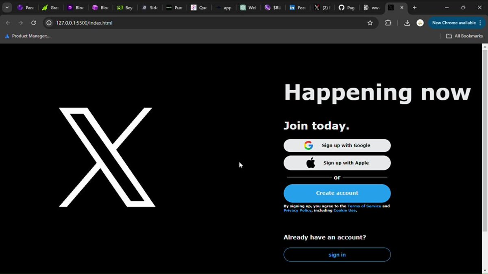The image size is (488, 274).
Task: Go back using the browser back arrow
Action: [8, 23]
